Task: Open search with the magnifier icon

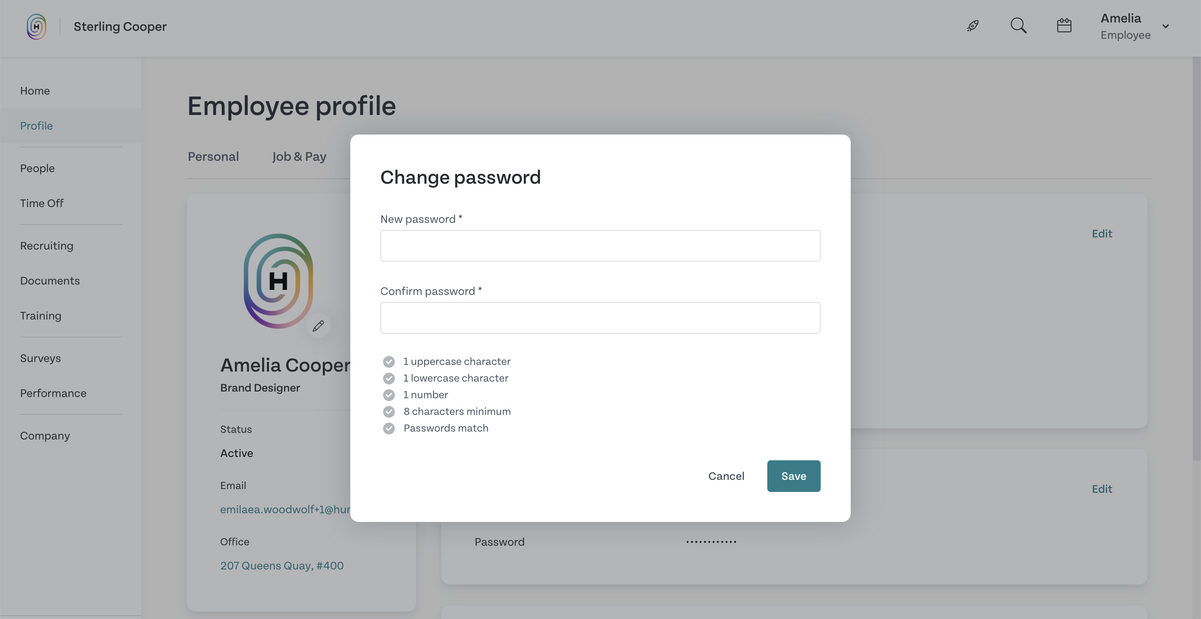Action: click(x=1018, y=25)
